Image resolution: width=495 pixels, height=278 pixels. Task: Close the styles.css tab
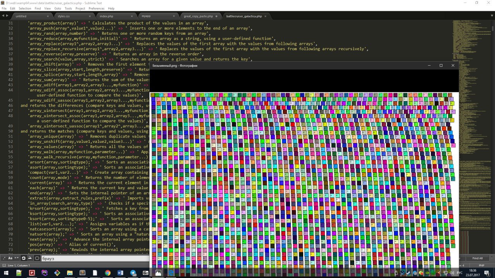pos(90,16)
